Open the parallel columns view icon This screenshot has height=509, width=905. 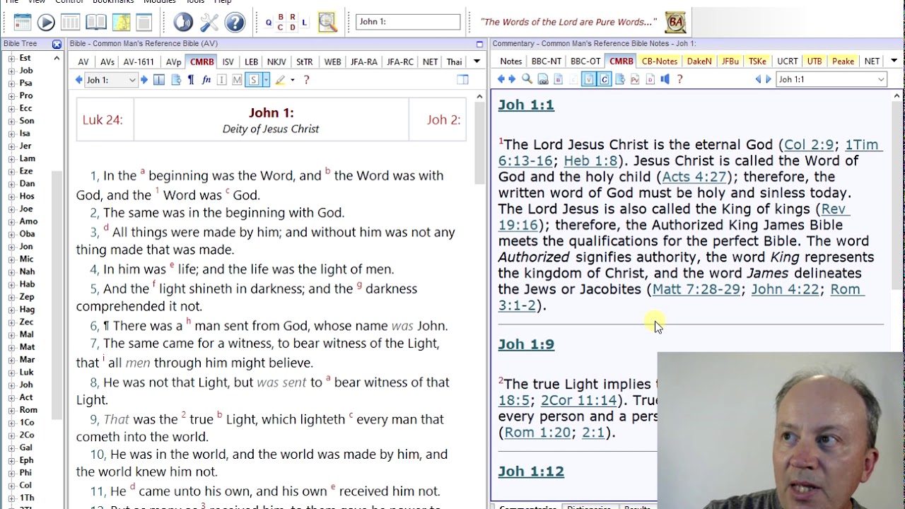coord(71,23)
